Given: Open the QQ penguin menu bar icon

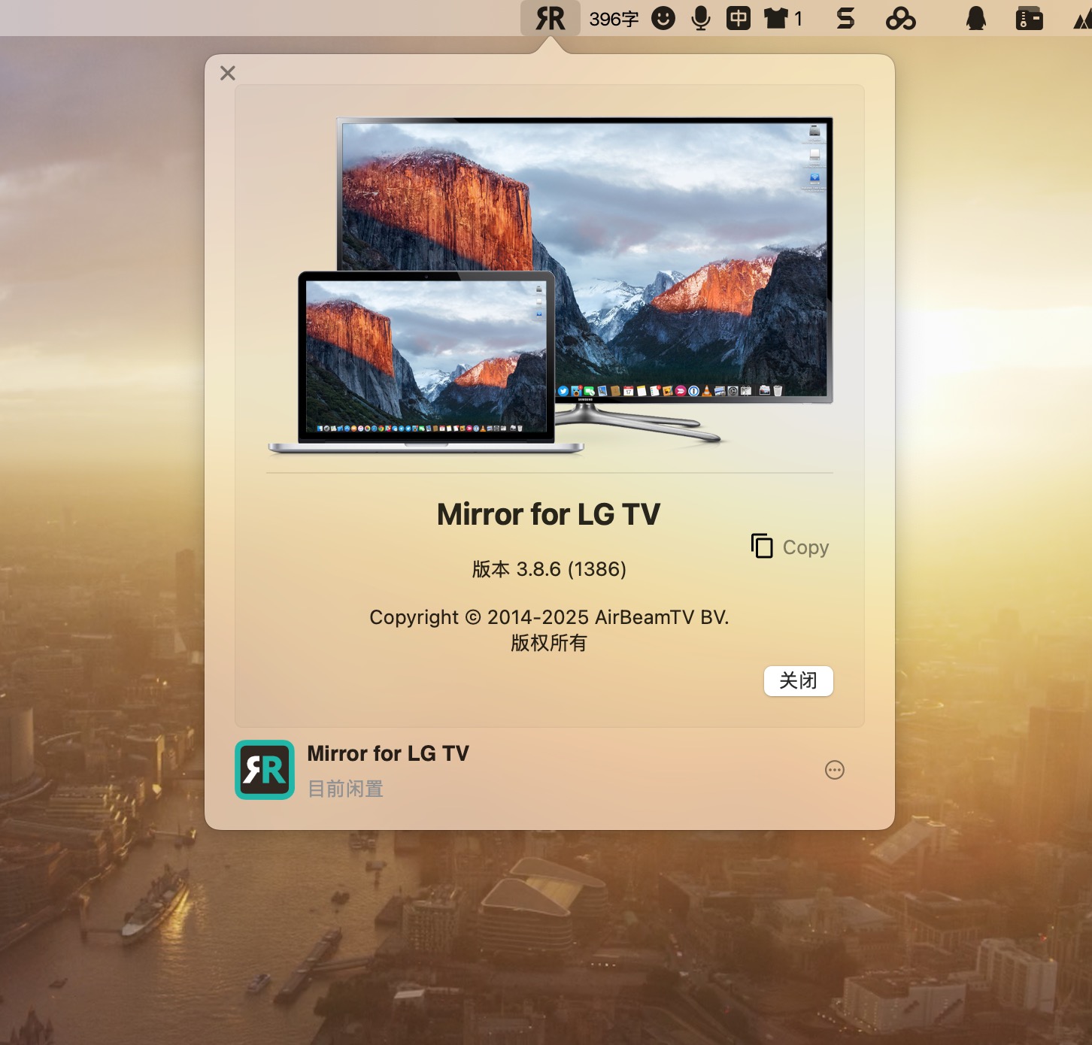Looking at the screenshot, I should click(976, 18).
